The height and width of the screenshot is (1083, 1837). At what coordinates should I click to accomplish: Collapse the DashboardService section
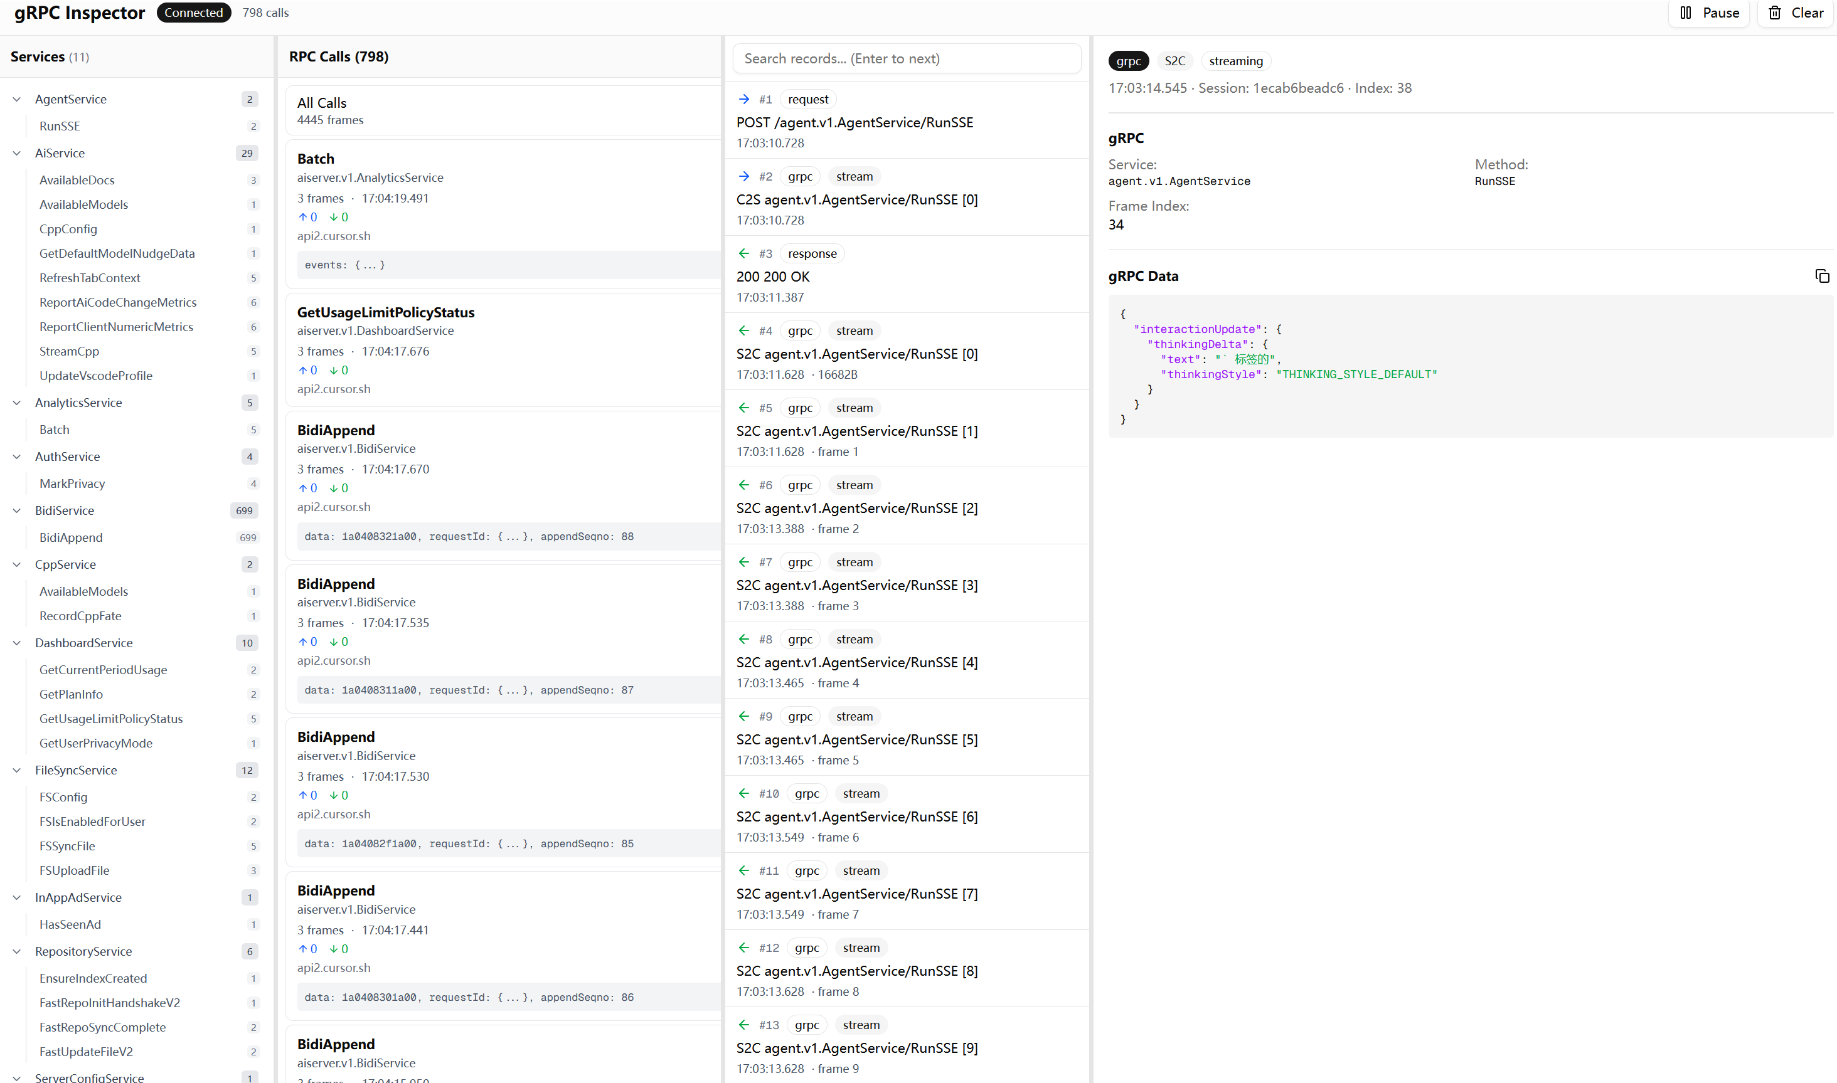pyautogui.click(x=17, y=643)
